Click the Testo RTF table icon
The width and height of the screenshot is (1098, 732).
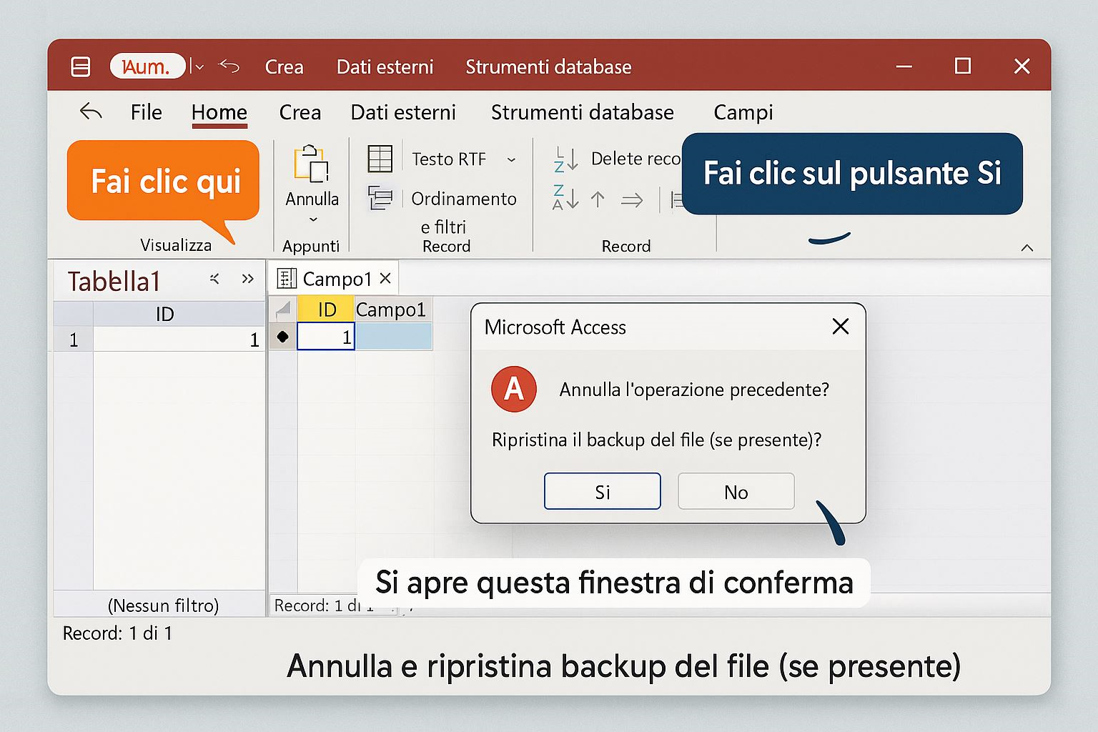pyautogui.click(x=380, y=159)
